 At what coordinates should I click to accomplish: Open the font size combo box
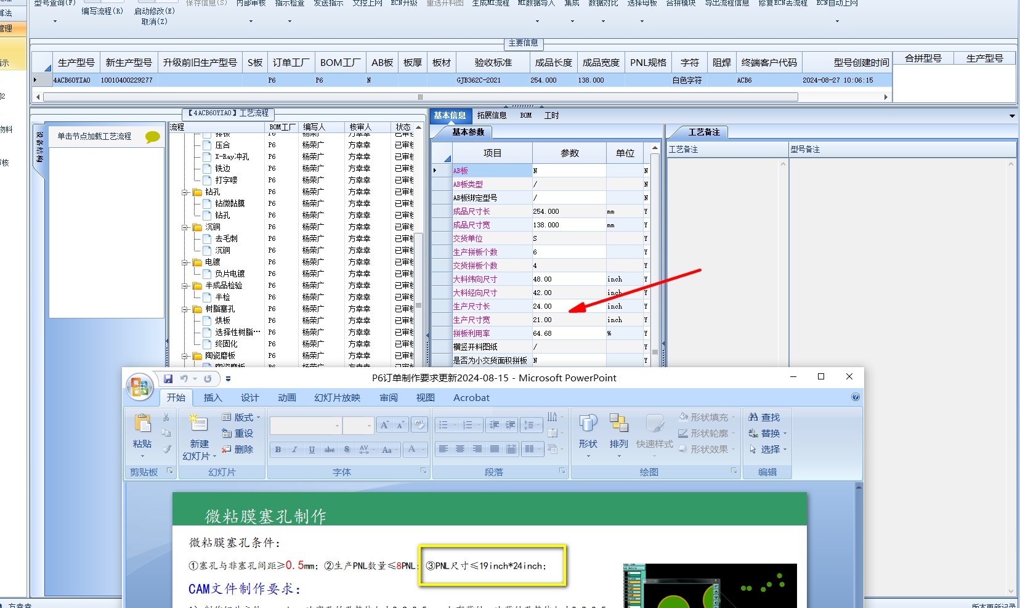(x=358, y=425)
